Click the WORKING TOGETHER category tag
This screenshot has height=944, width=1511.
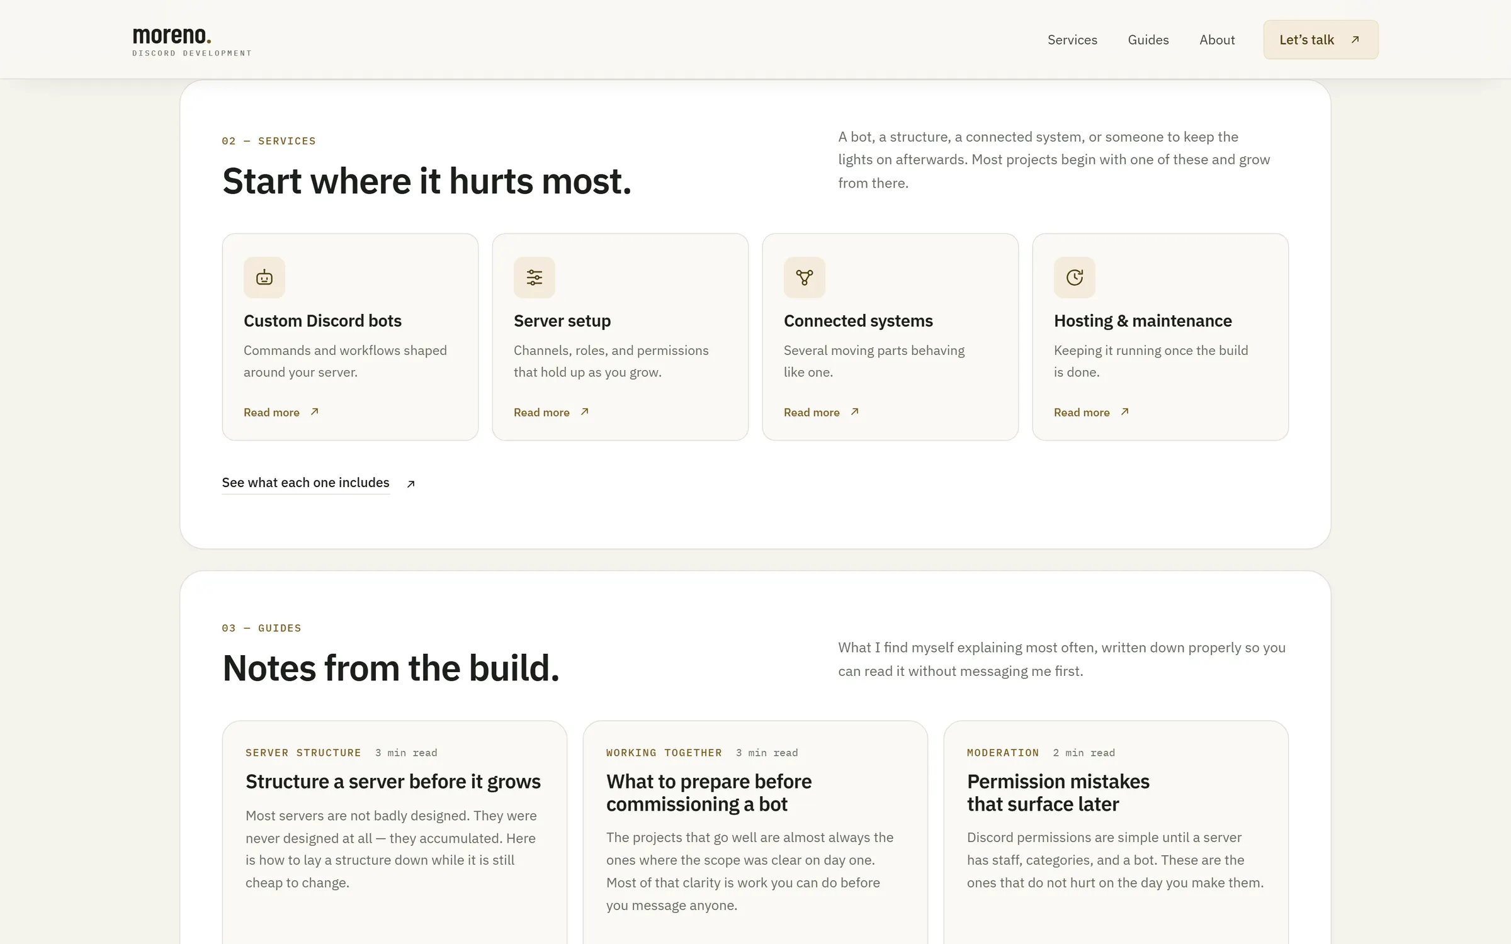(x=664, y=753)
